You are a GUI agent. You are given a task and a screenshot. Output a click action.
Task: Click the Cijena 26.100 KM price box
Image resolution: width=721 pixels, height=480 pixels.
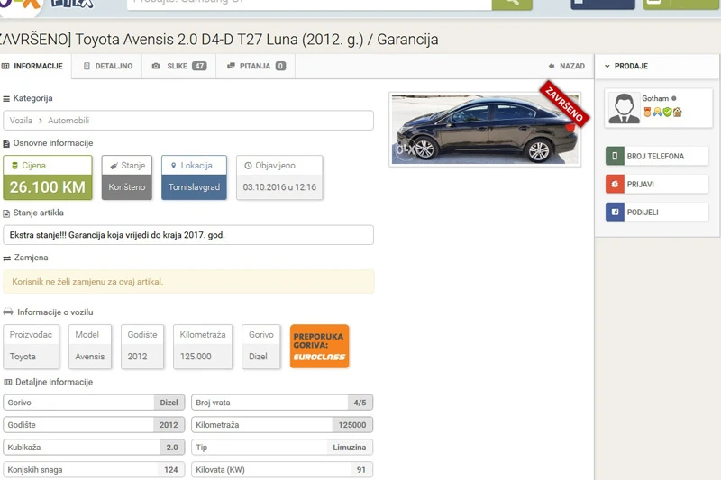[x=48, y=177]
